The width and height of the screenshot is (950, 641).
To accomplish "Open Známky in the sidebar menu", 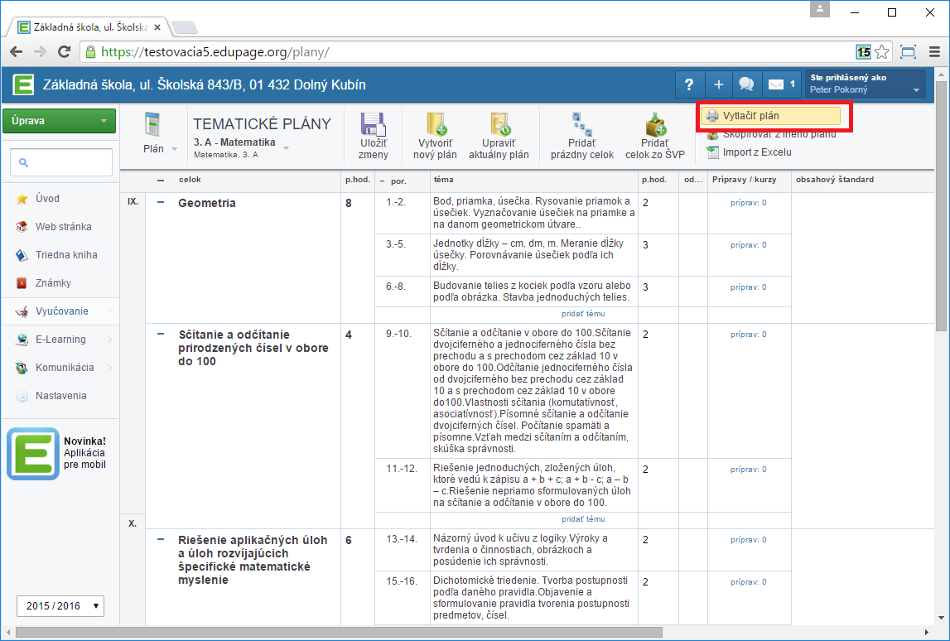I will tap(53, 283).
